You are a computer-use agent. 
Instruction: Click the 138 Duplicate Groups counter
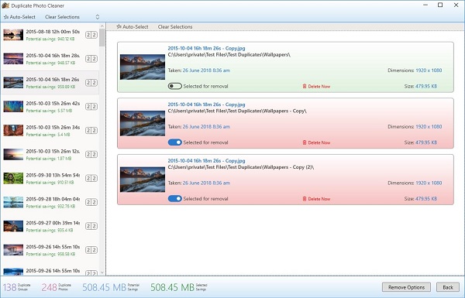coord(16,287)
